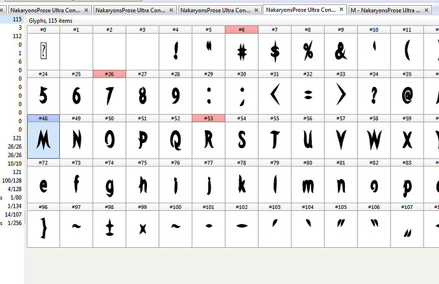Select the capital V glyph #57
Viewport: 439px width, 284px height.
[341, 140]
